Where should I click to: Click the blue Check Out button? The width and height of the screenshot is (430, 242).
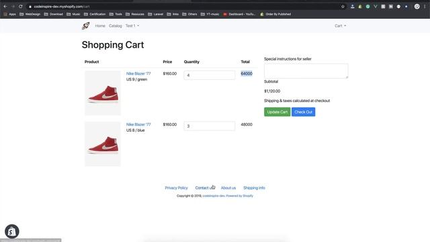[x=303, y=112]
